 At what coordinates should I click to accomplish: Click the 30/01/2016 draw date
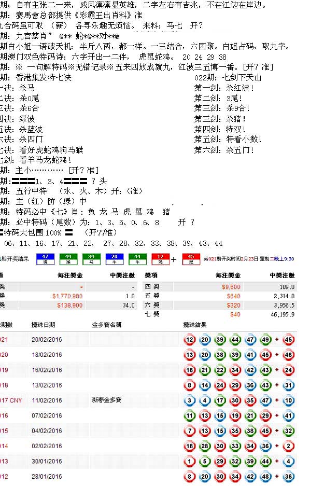point(47,461)
